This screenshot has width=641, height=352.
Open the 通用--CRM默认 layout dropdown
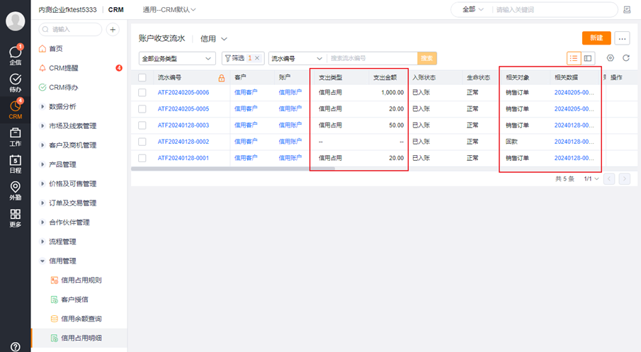[x=169, y=9]
